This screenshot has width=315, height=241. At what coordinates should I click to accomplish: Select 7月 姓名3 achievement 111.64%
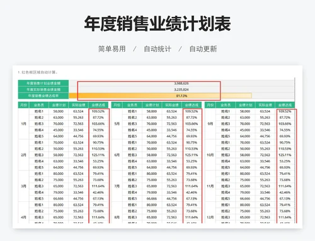coord(192,186)
